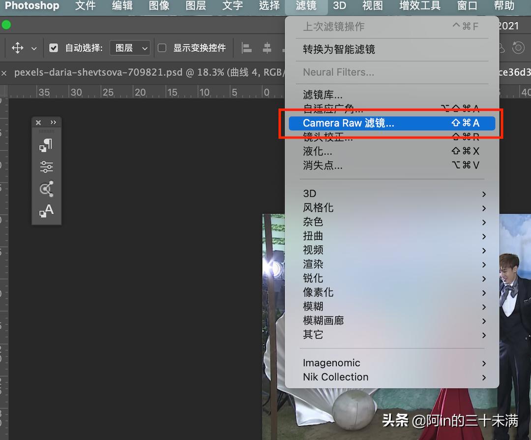Select Camera Raw 滤镜 from the menu
The width and height of the screenshot is (531, 440).
point(349,123)
